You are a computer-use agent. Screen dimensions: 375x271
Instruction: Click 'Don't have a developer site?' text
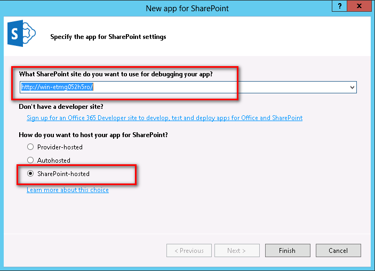point(61,107)
